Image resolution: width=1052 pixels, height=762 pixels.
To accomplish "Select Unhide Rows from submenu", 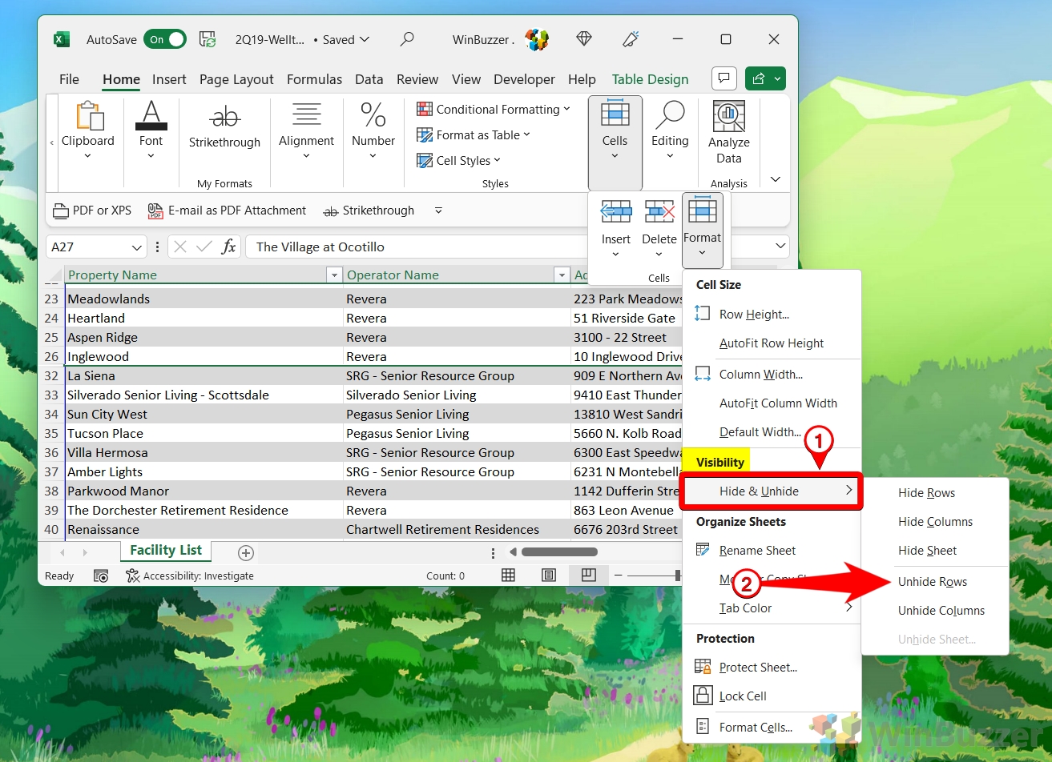I will 932,582.
